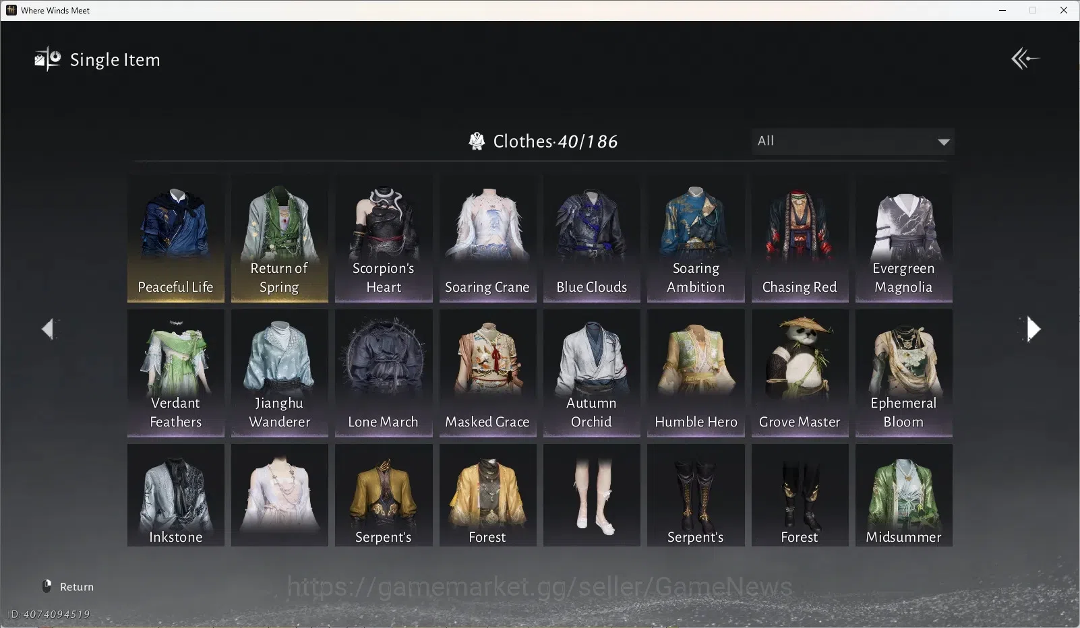Click the back arrow icon top right
The image size is (1080, 628).
[1025, 59]
